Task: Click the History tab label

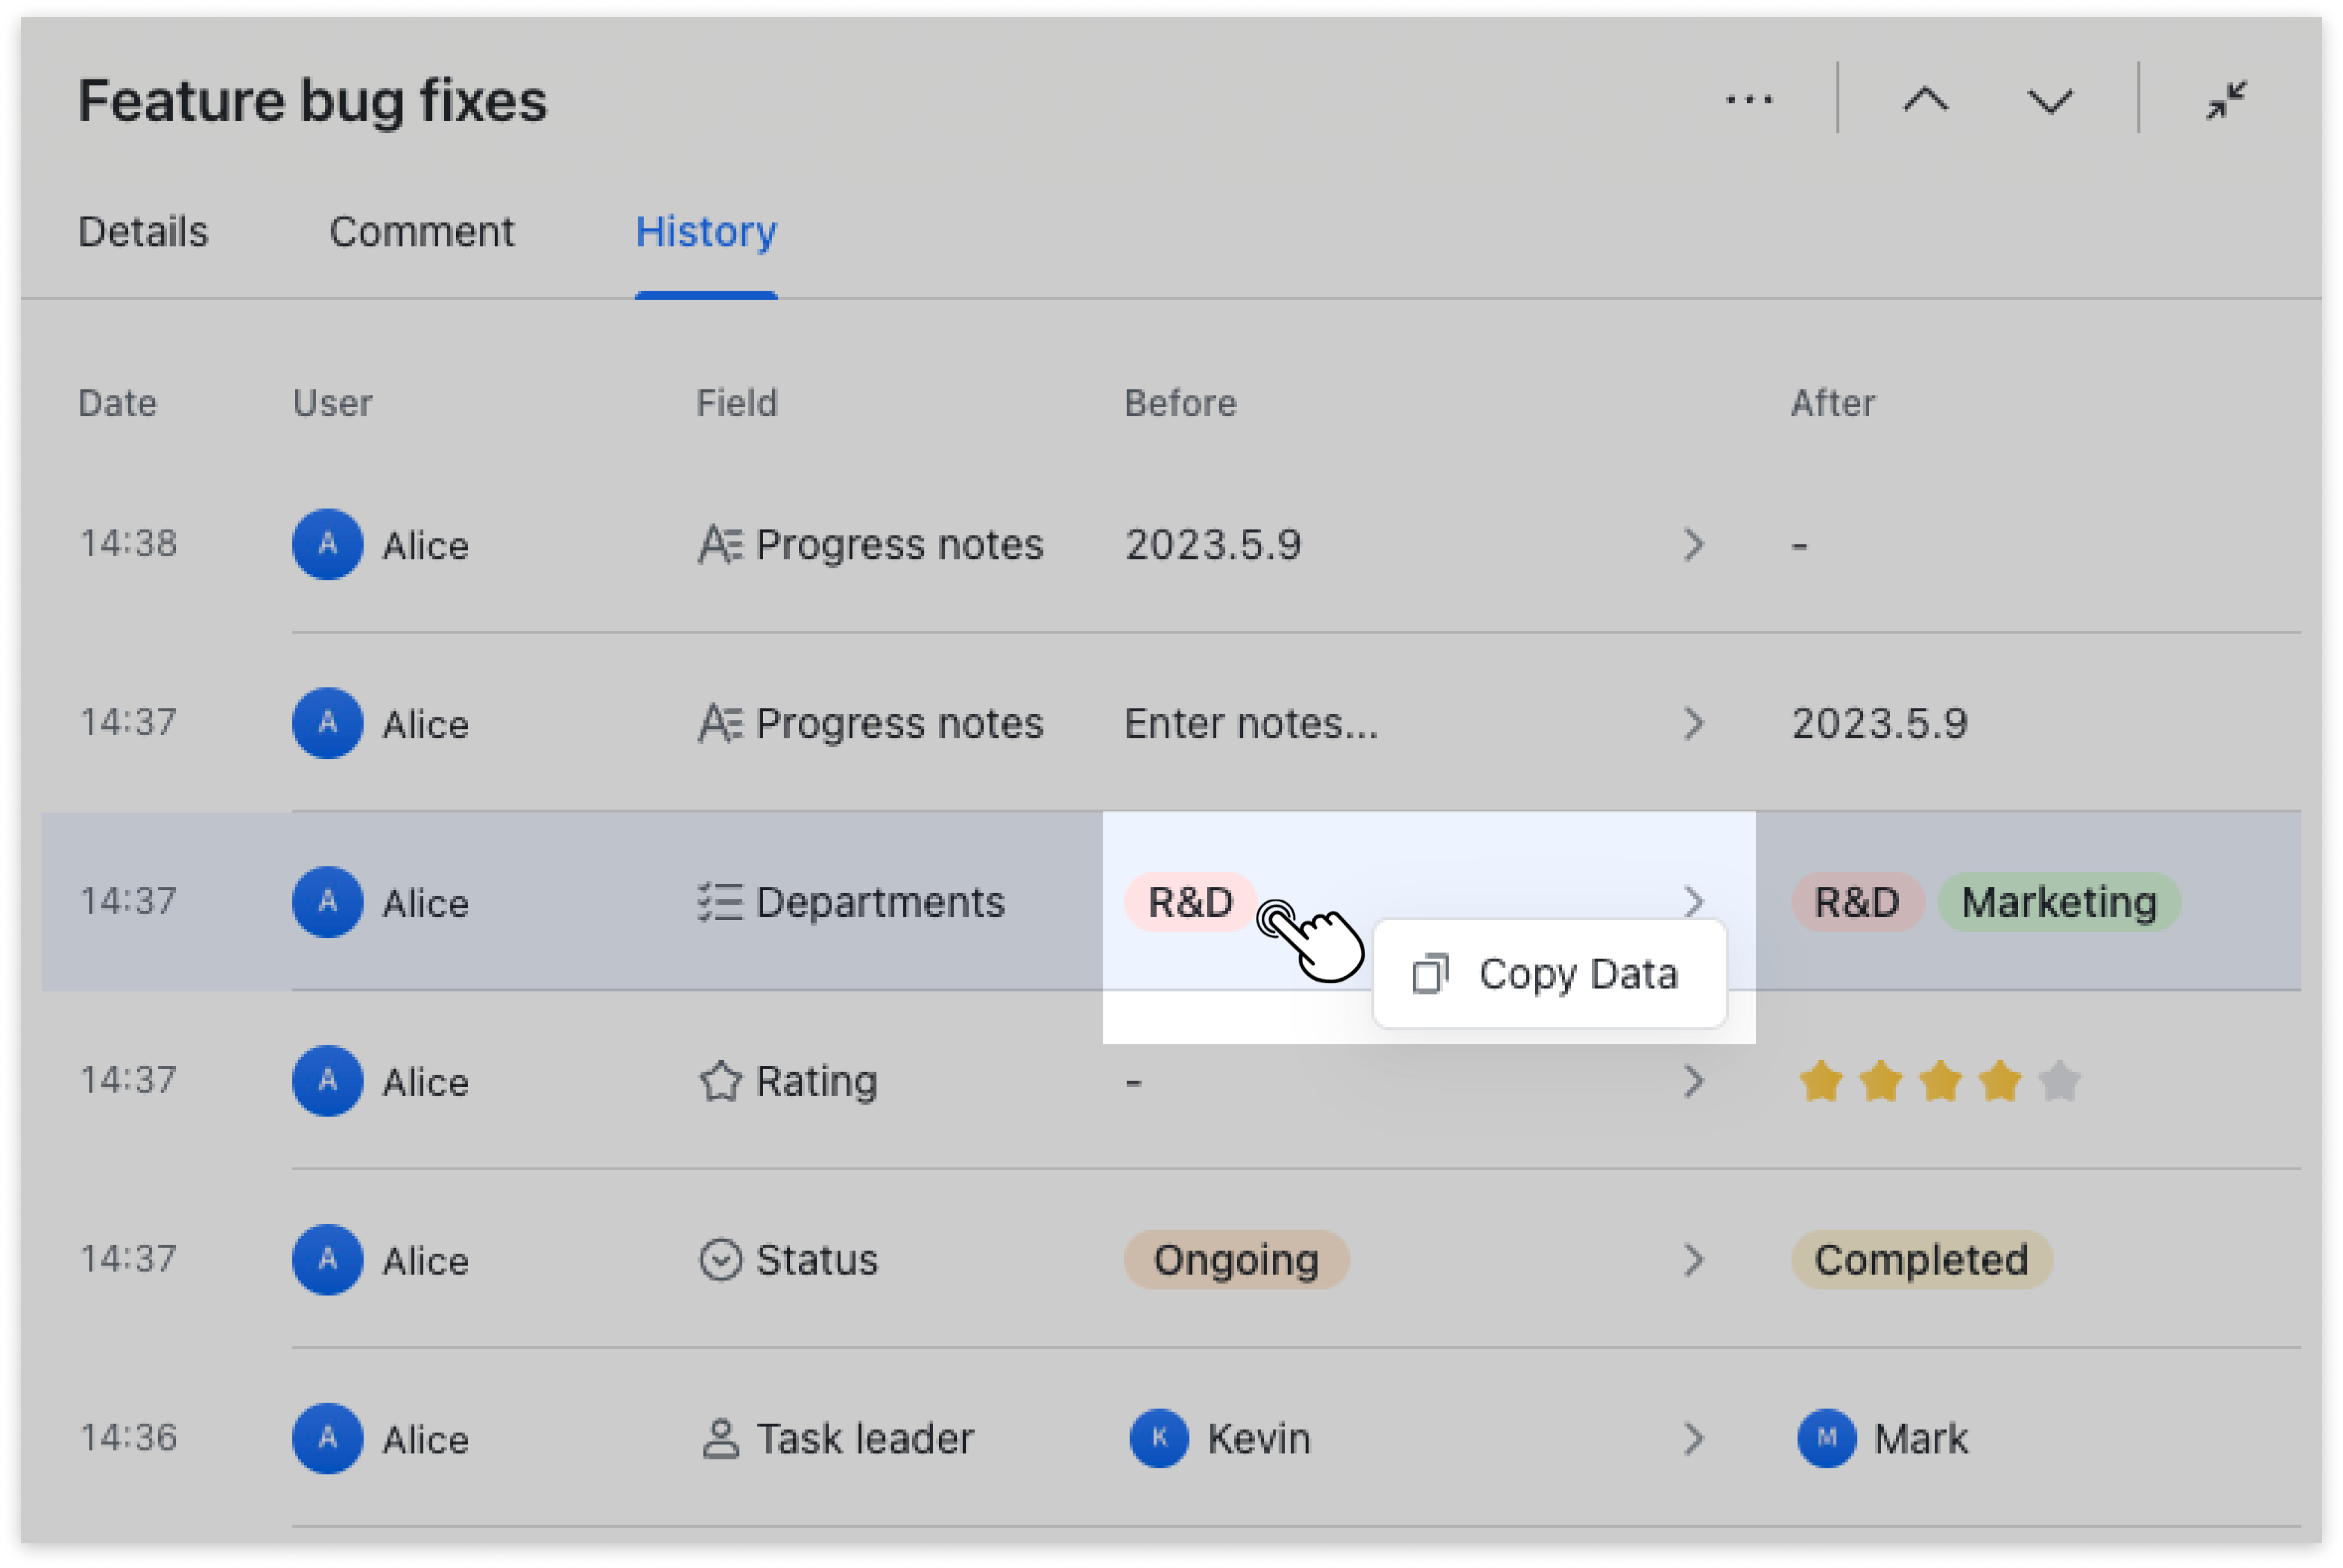Action: tap(706, 232)
